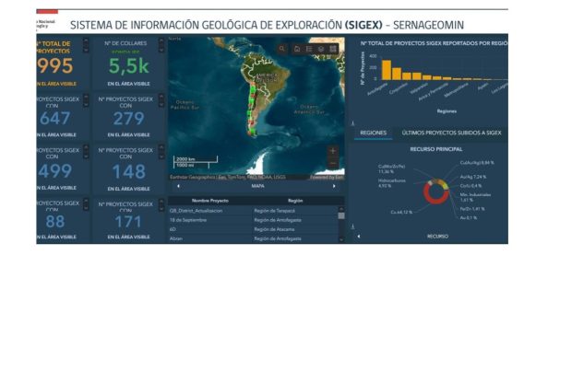572x371 pixels.
Task: Click the Región de Tarapacá cell
Action: (x=274, y=211)
